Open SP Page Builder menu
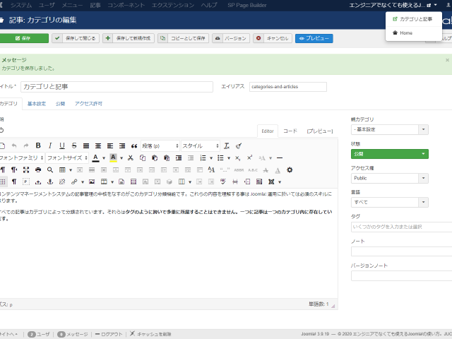This screenshot has height=339, width=452. [x=247, y=5]
